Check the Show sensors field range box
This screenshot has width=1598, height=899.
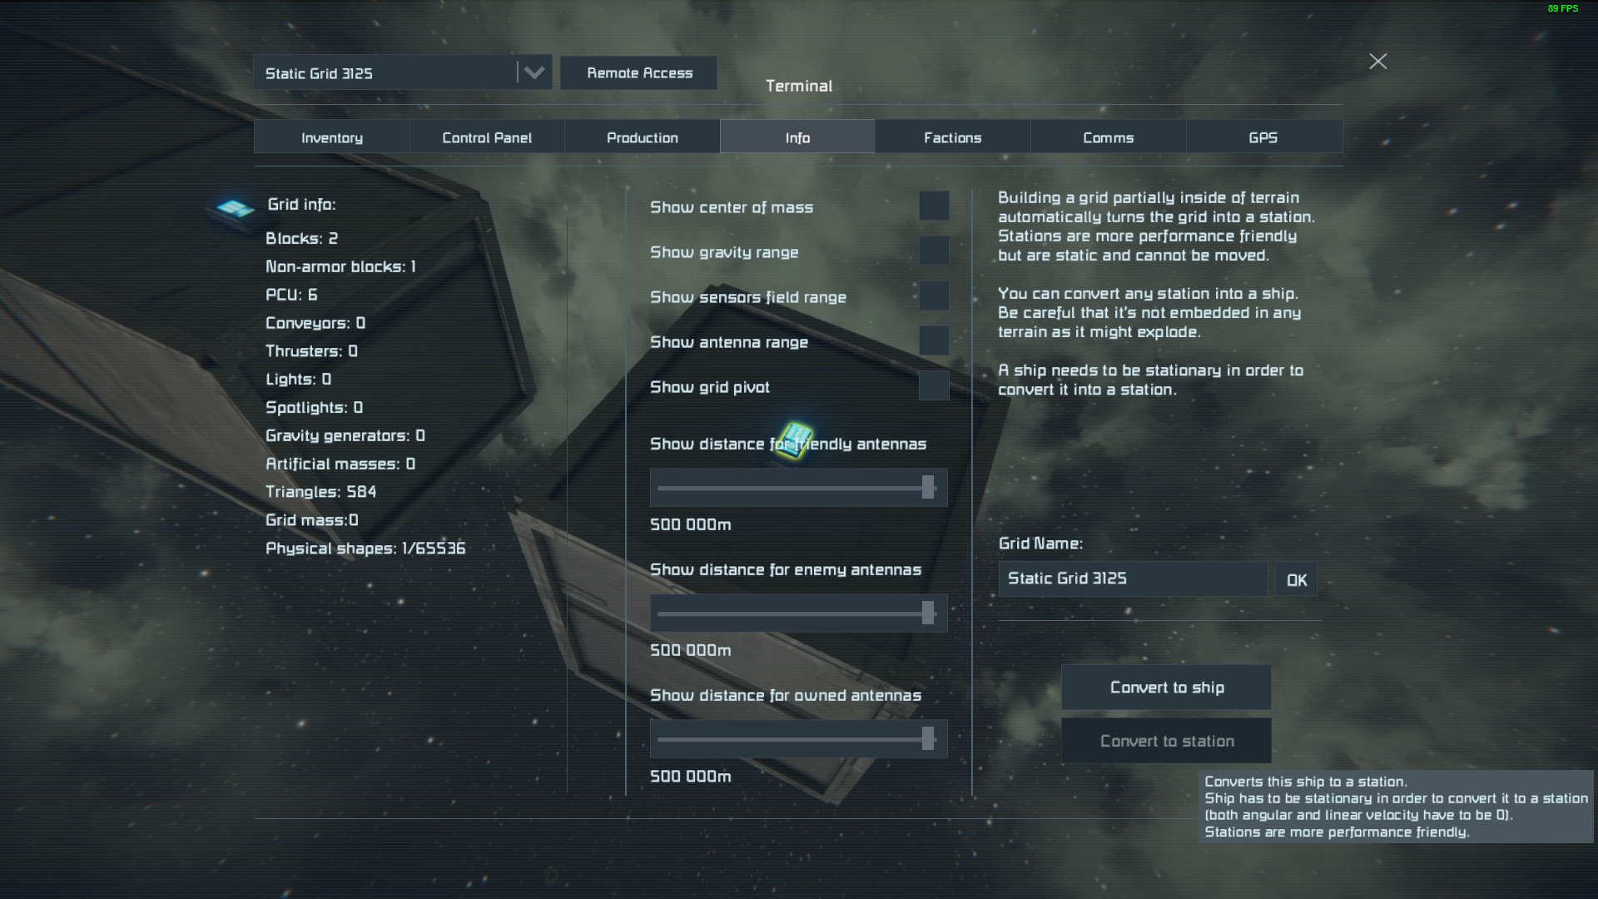point(934,296)
